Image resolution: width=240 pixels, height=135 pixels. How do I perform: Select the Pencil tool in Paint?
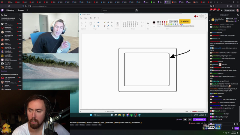[105, 22]
